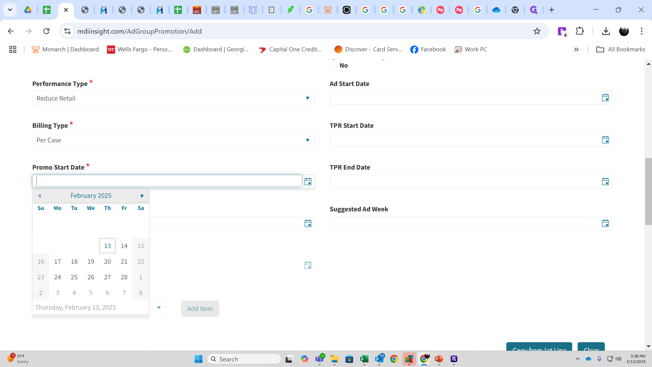The width and height of the screenshot is (652, 367).
Task: Open the Capital One Credit bookmark
Action: point(290,50)
